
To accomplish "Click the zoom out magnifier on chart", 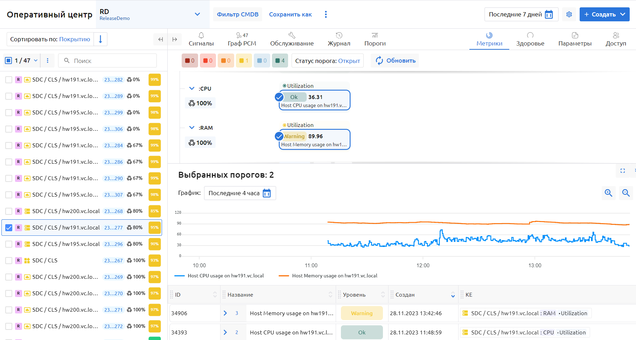I will pyautogui.click(x=626, y=193).
